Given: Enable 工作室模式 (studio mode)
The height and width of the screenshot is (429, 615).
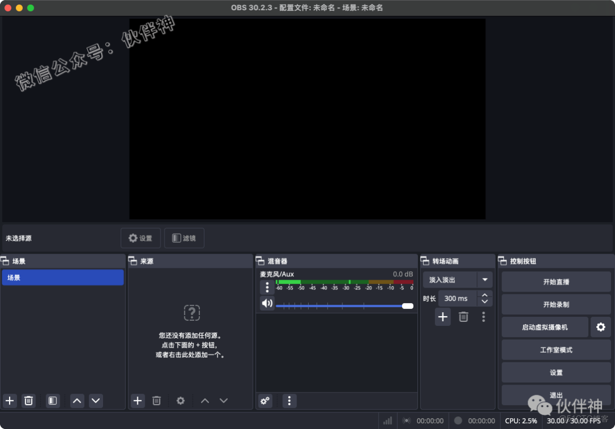Looking at the screenshot, I should 555,350.
